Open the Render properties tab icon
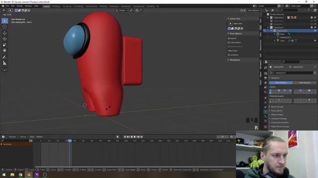 coord(265,74)
